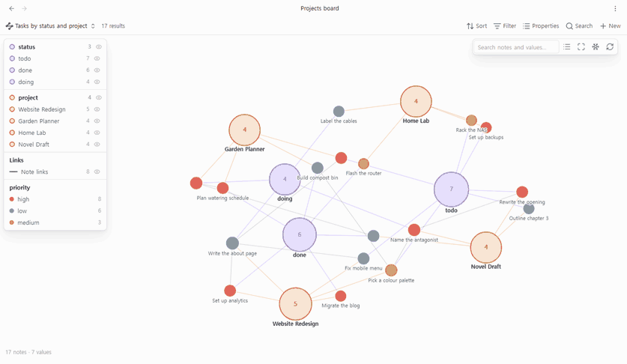Open the vertical three-dot more options menu

(x=615, y=8)
